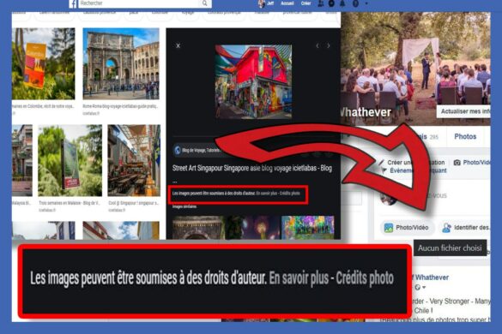The height and width of the screenshot is (334, 502).
Task: Click the small Crédits photo link
Action: pyautogui.click(x=290, y=193)
